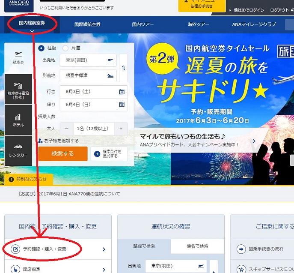Select the 航空券+宿泊「旅作」 side tab
Viewport: 294px width, 273px height.
click(x=18, y=89)
